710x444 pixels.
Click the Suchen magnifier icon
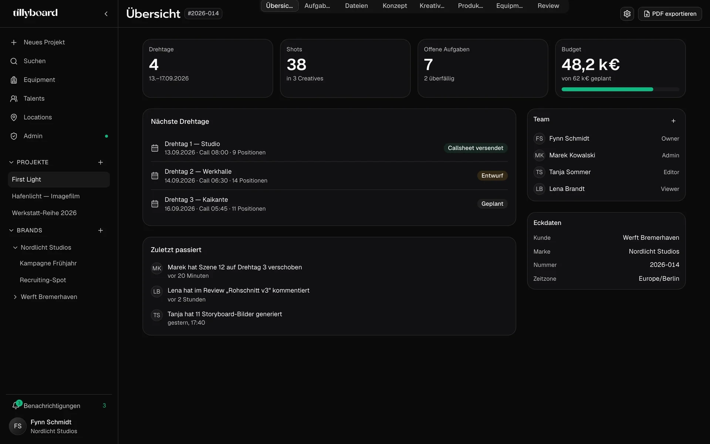(x=14, y=61)
